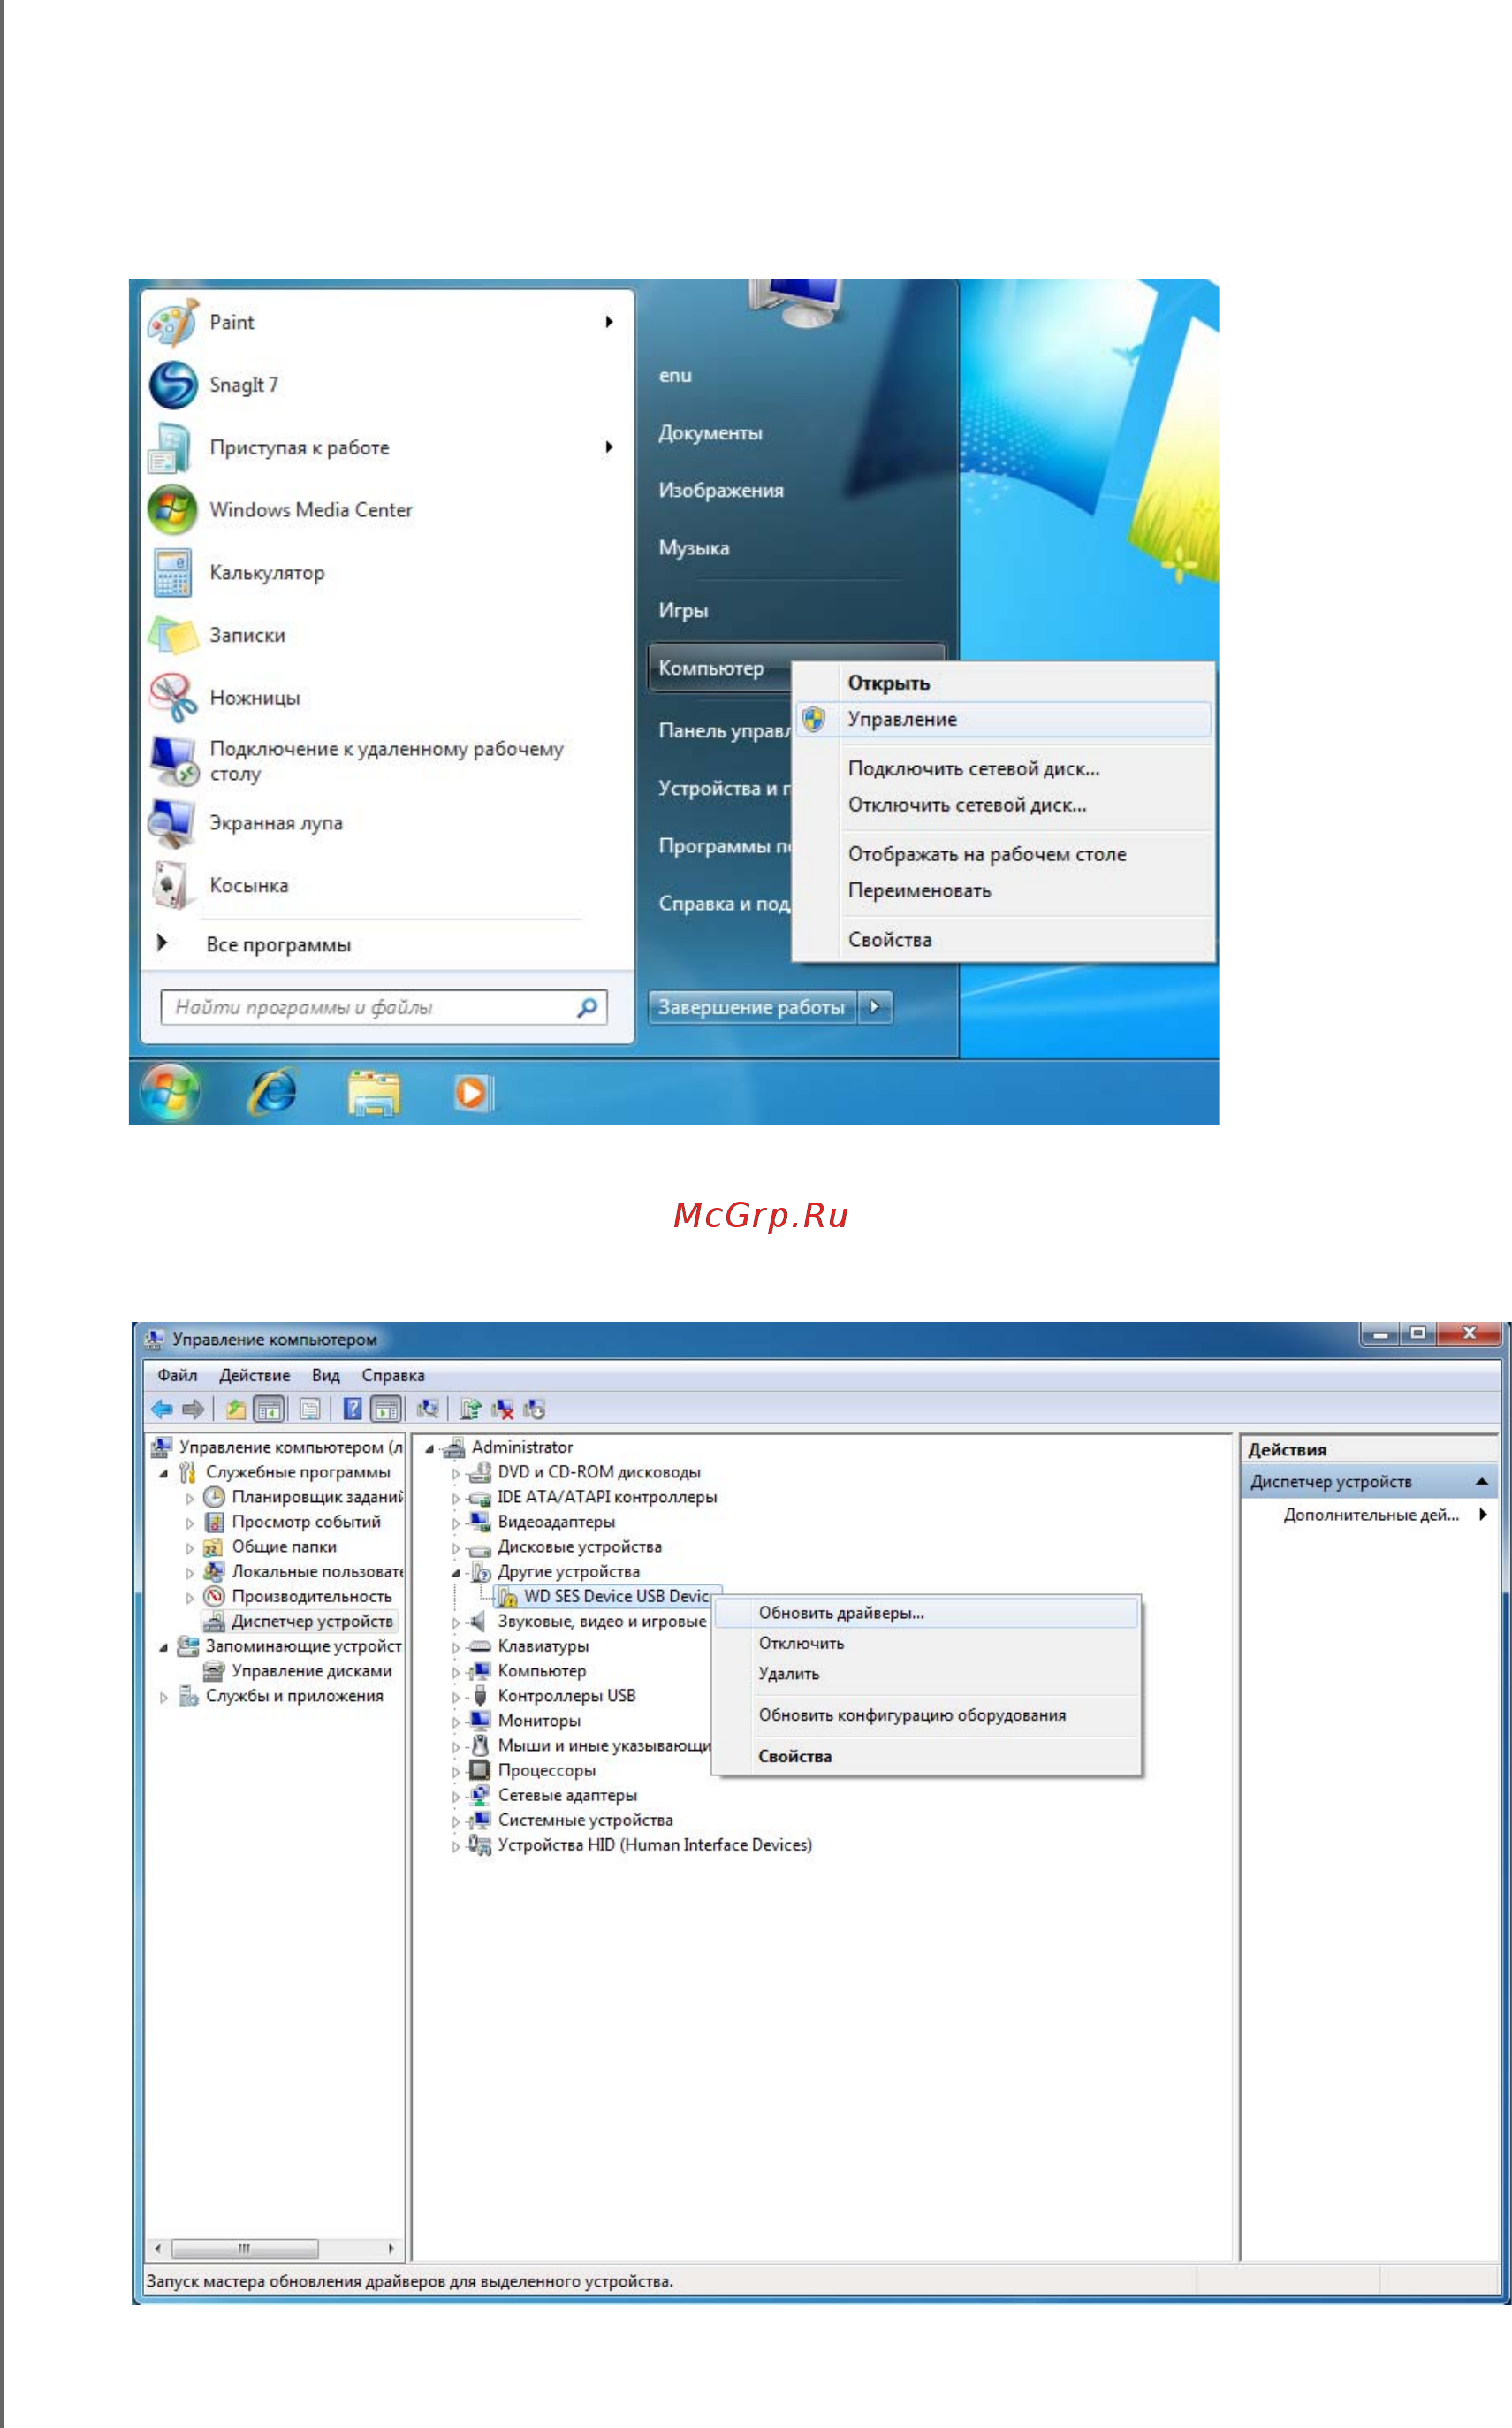Screen dimensions: 1512x2428
Task: Click the Properties sheet toolbar icon
Action: point(310,1409)
